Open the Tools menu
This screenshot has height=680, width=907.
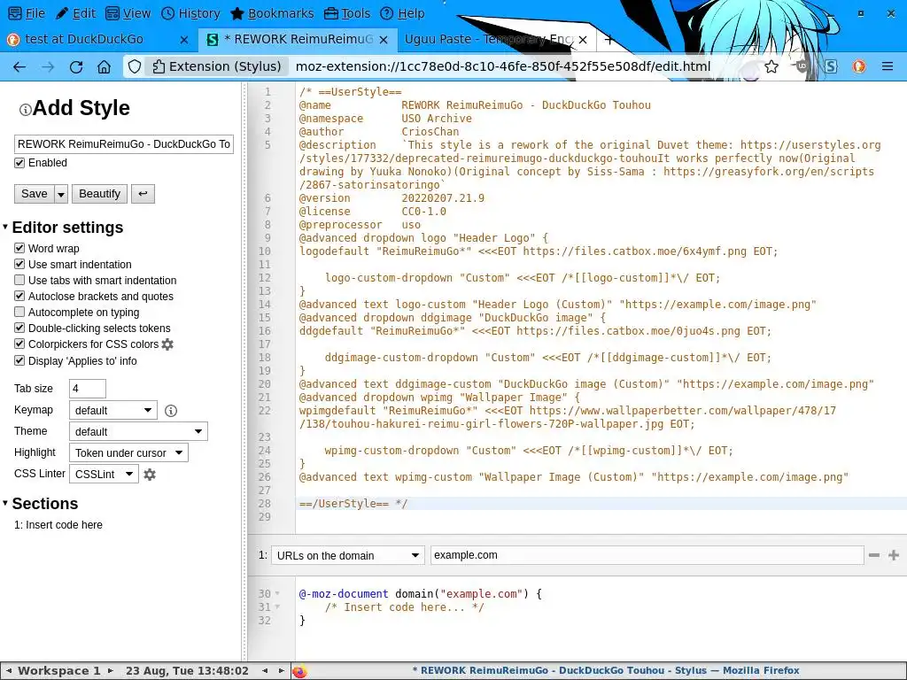347,13
